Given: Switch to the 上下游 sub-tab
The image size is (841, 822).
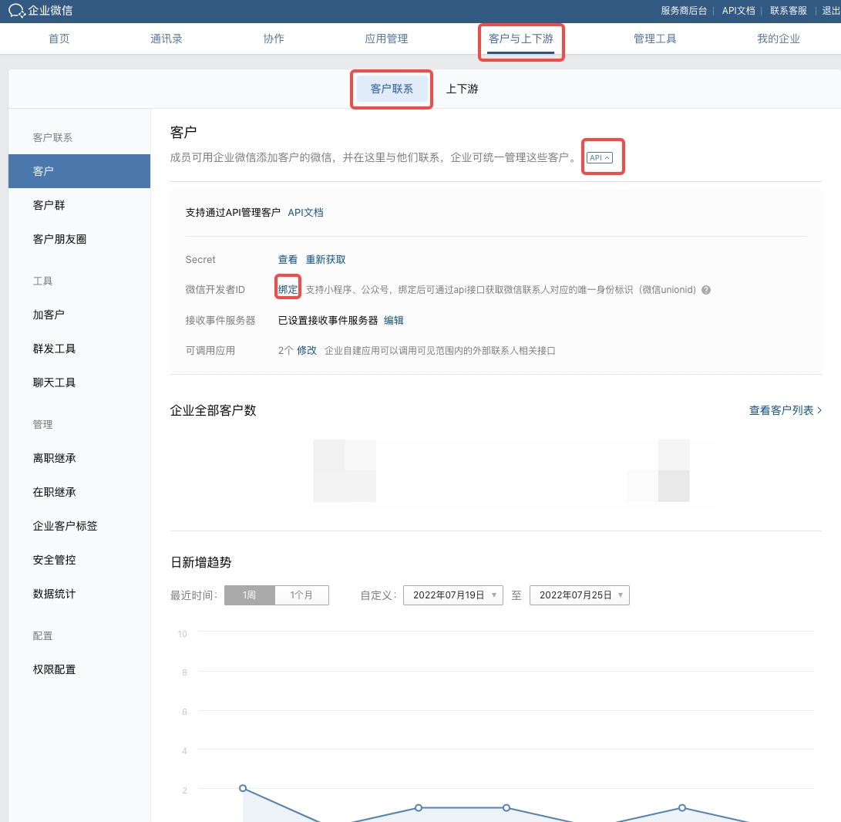Looking at the screenshot, I should click(462, 89).
